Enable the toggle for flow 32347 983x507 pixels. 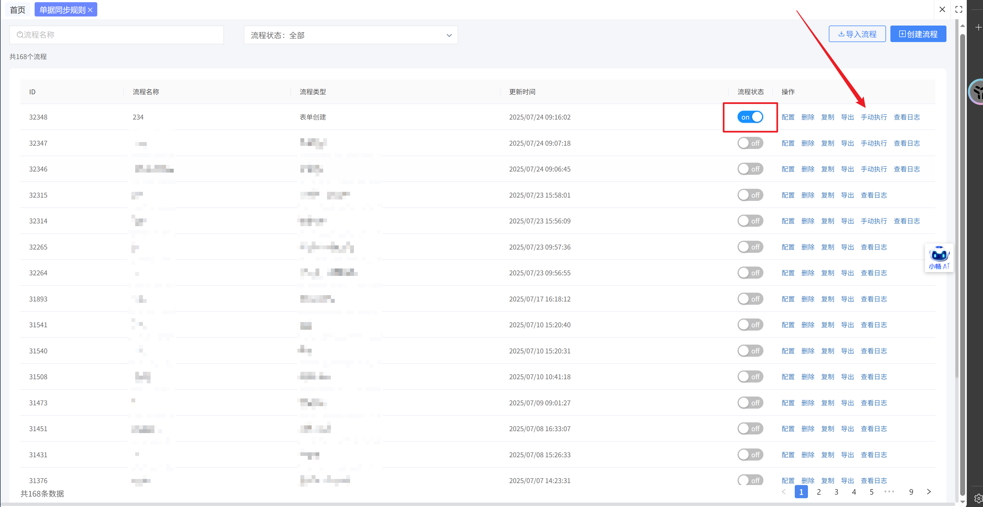pos(750,143)
